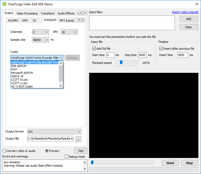Viewport: 201px width, 174px height.
Task: Choose VisioForge WebM Vorbis Encoder from list
Action: tap(35, 63)
